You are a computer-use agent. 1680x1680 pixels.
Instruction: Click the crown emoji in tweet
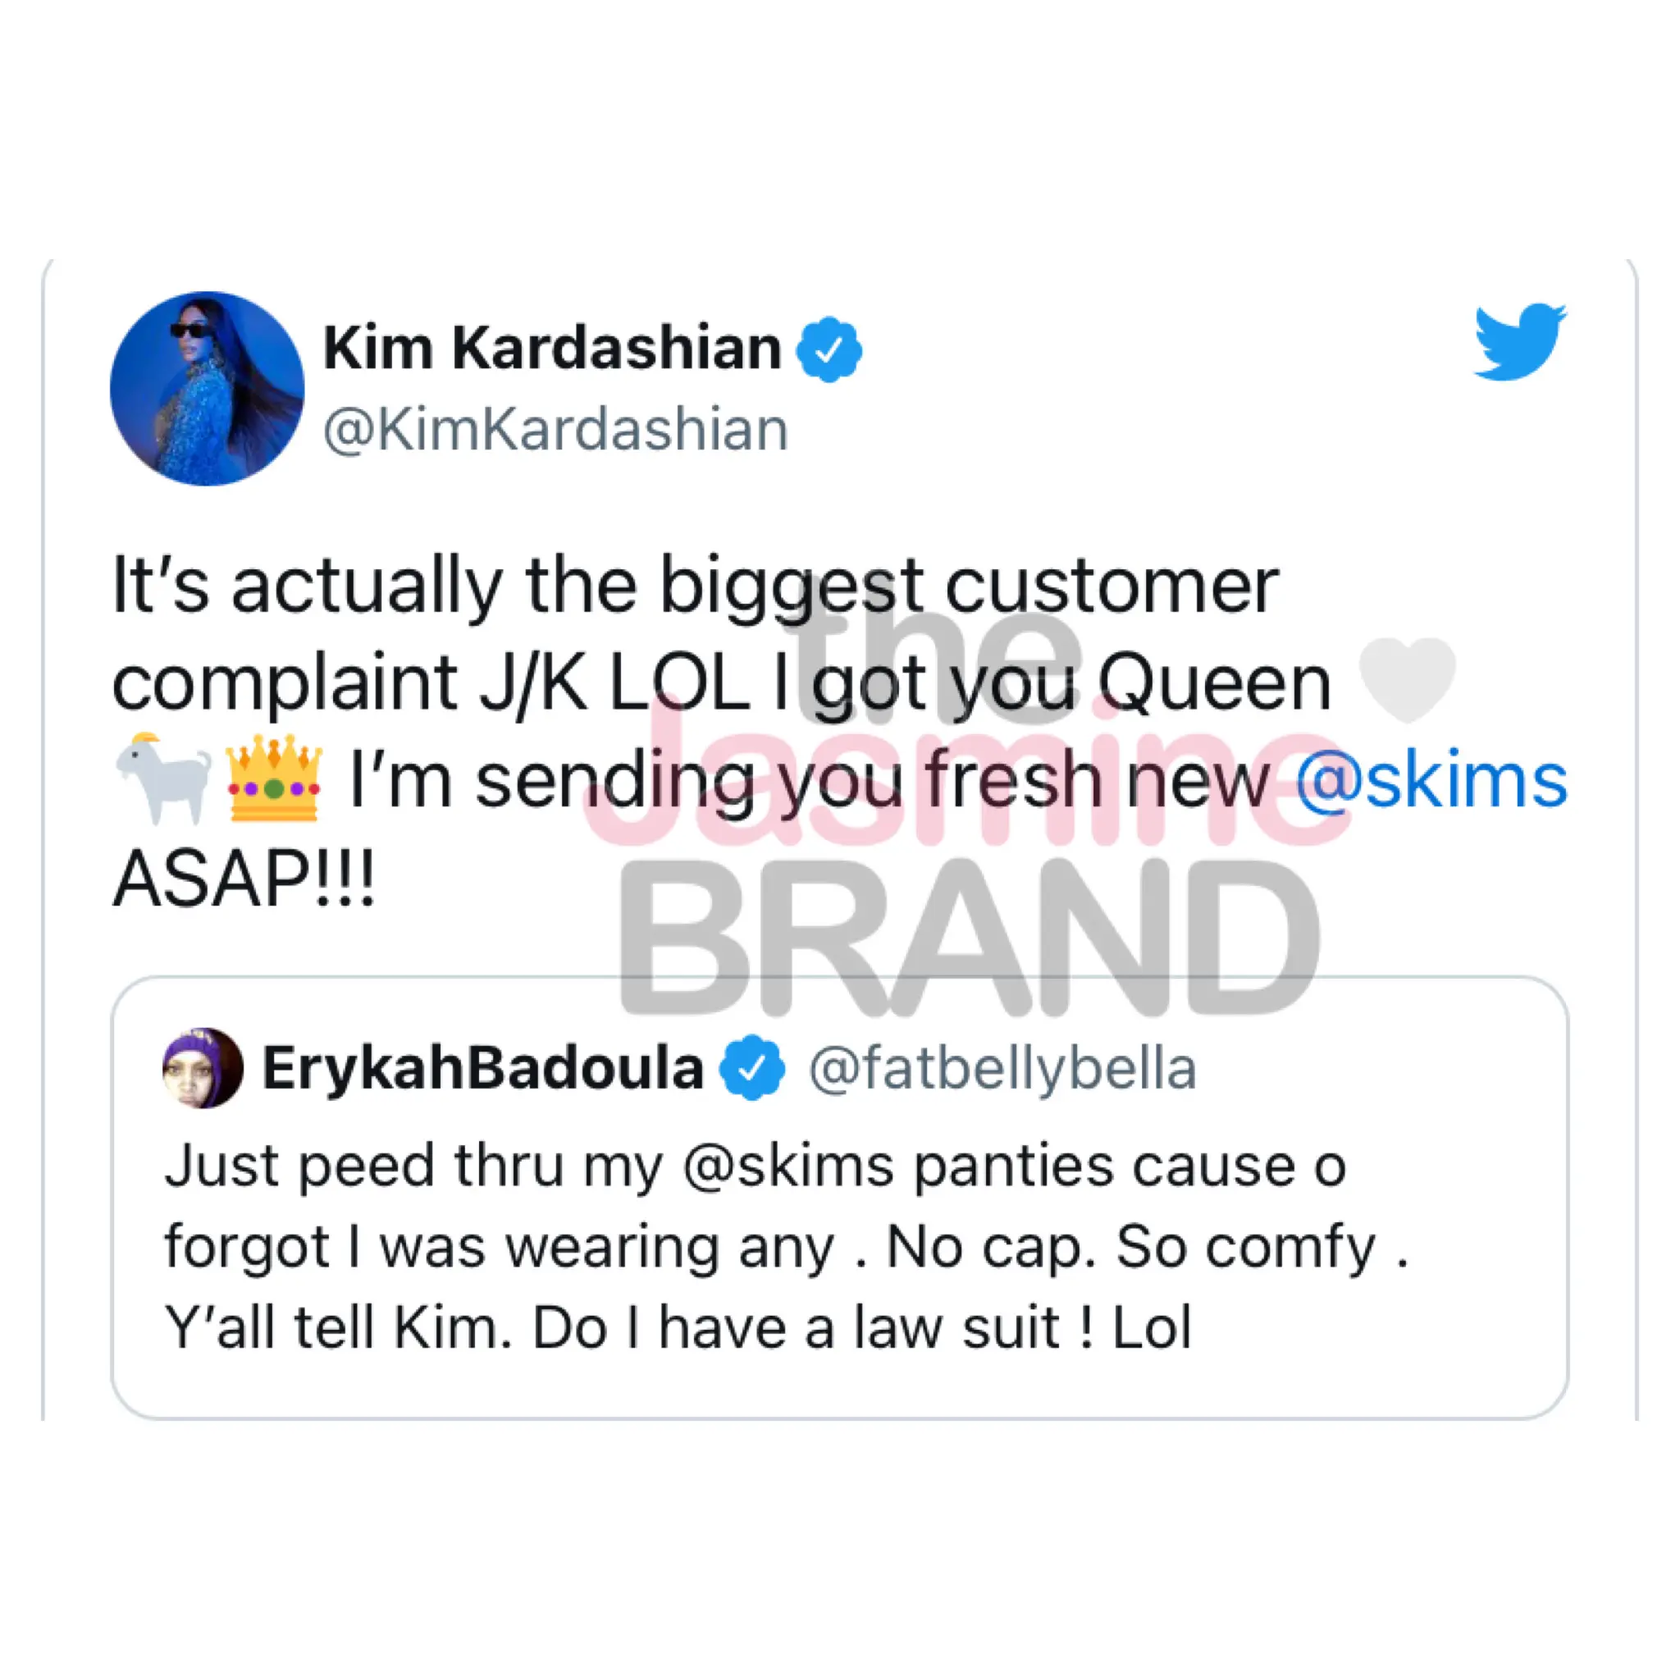click(x=275, y=779)
